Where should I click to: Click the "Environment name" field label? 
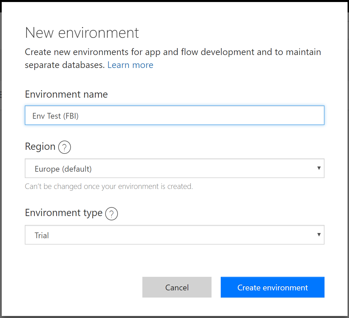[66, 94]
